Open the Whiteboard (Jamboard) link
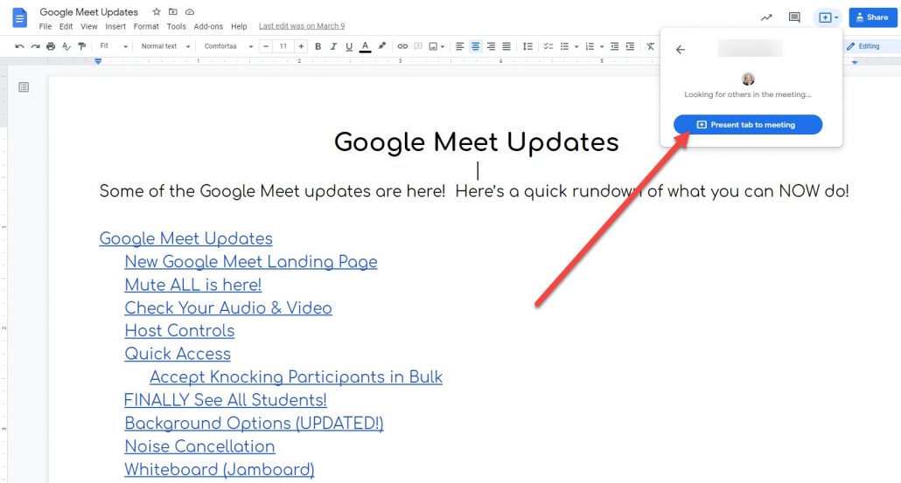This screenshot has width=901, height=483. coord(220,469)
